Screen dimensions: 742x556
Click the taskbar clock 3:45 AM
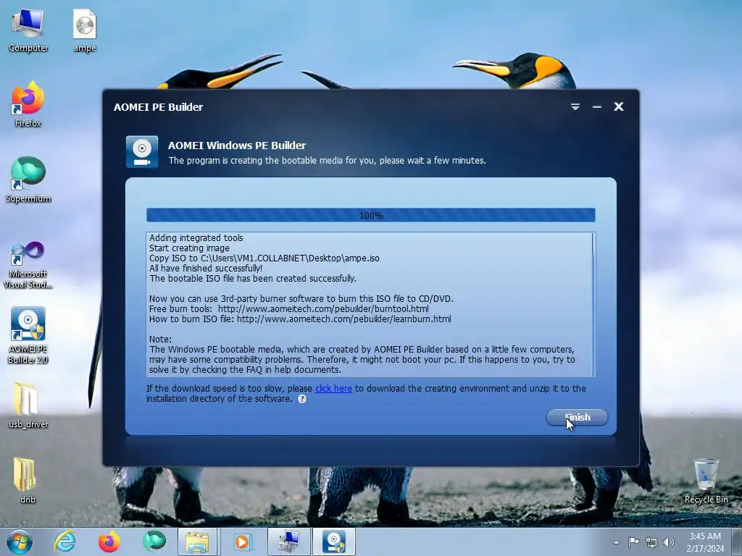[705, 542]
